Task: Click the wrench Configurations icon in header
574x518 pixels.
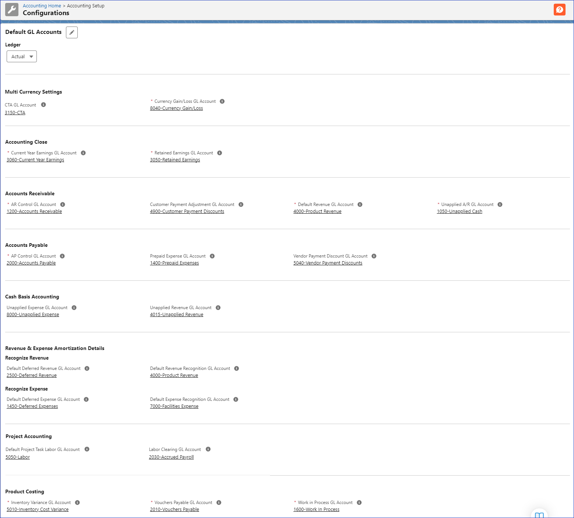Action: click(x=12, y=10)
